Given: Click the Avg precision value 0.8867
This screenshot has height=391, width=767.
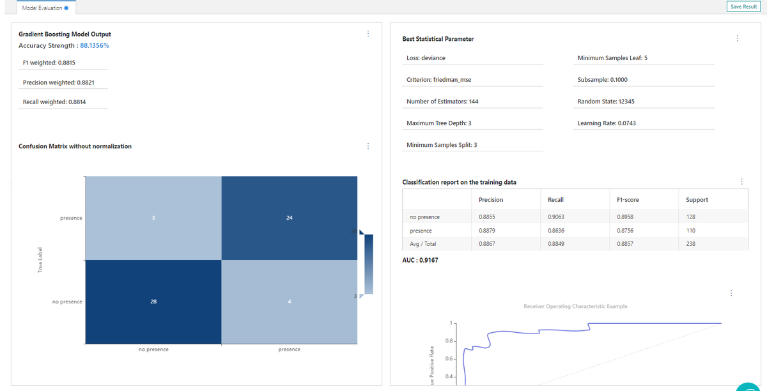Looking at the screenshot, I should (x=486, y=244).
